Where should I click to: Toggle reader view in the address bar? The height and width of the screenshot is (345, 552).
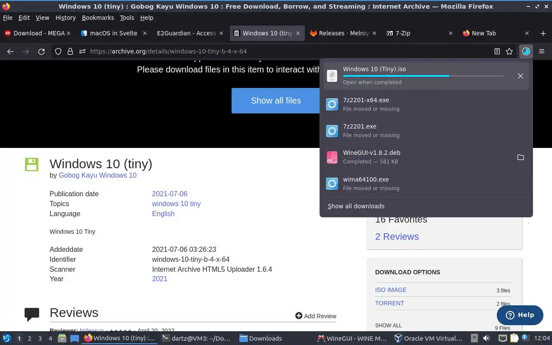497,51
